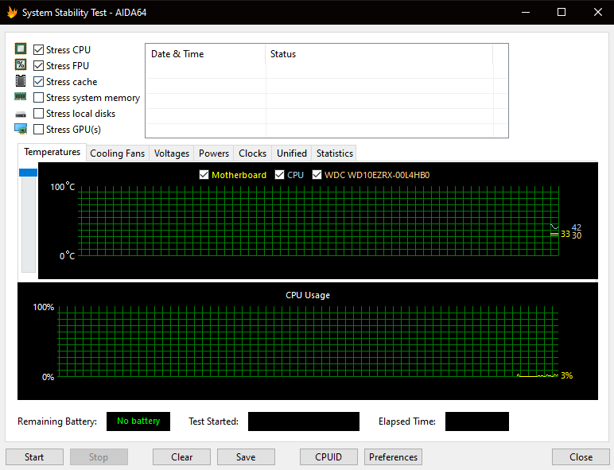Click the Close button at bottom right
This screenshot has width=614, height=470.
(581, 457)
